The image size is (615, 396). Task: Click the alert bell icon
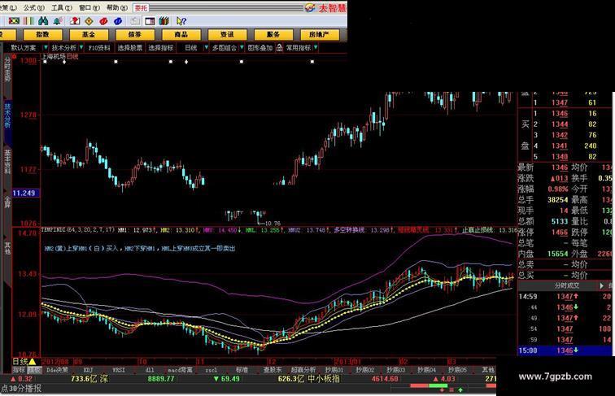pyautogui.click(x=58, y=21)
